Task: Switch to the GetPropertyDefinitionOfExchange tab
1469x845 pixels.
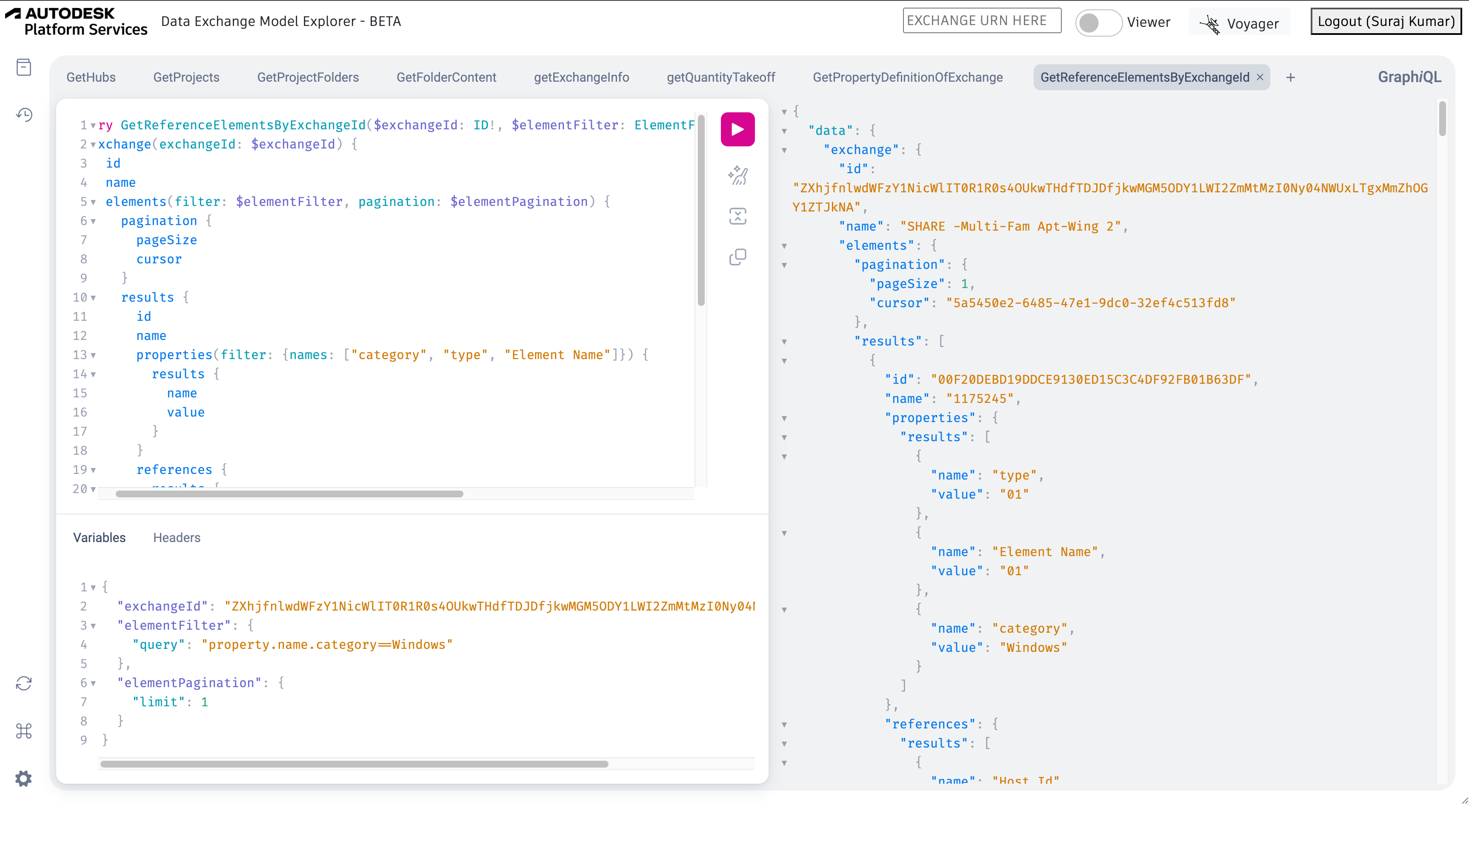Action: pos(908,77)
